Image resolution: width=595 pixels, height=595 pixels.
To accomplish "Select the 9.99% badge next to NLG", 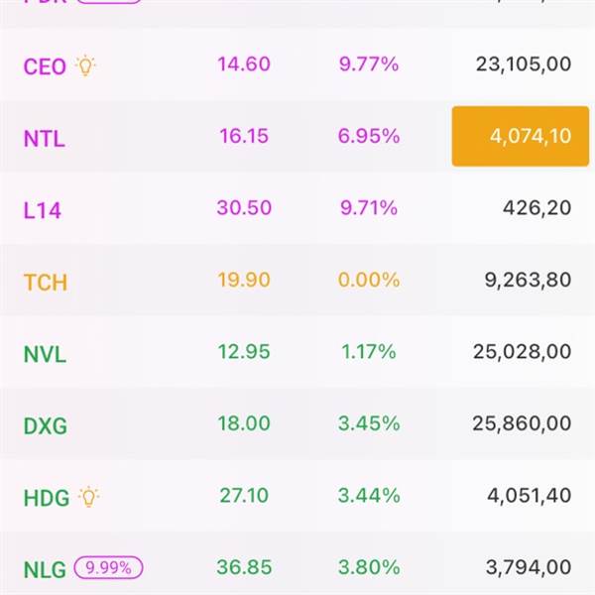I will pos(108,567).
